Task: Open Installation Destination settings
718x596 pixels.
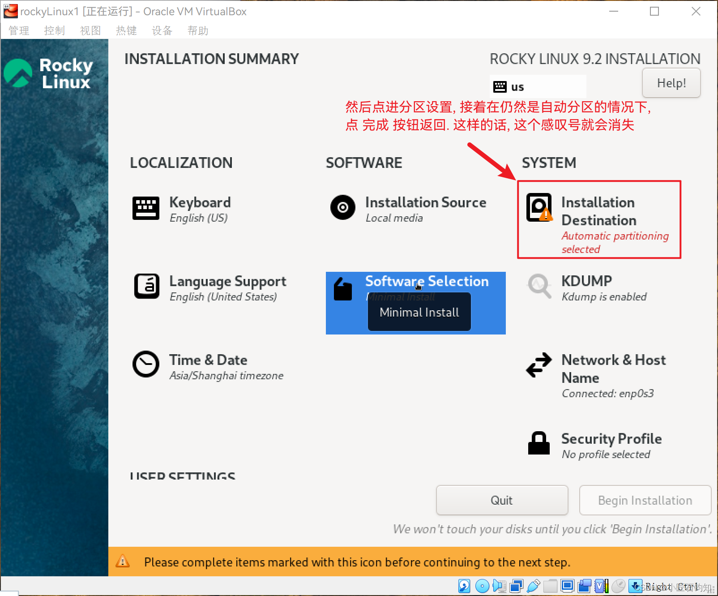Action: [x=599, y=219]
